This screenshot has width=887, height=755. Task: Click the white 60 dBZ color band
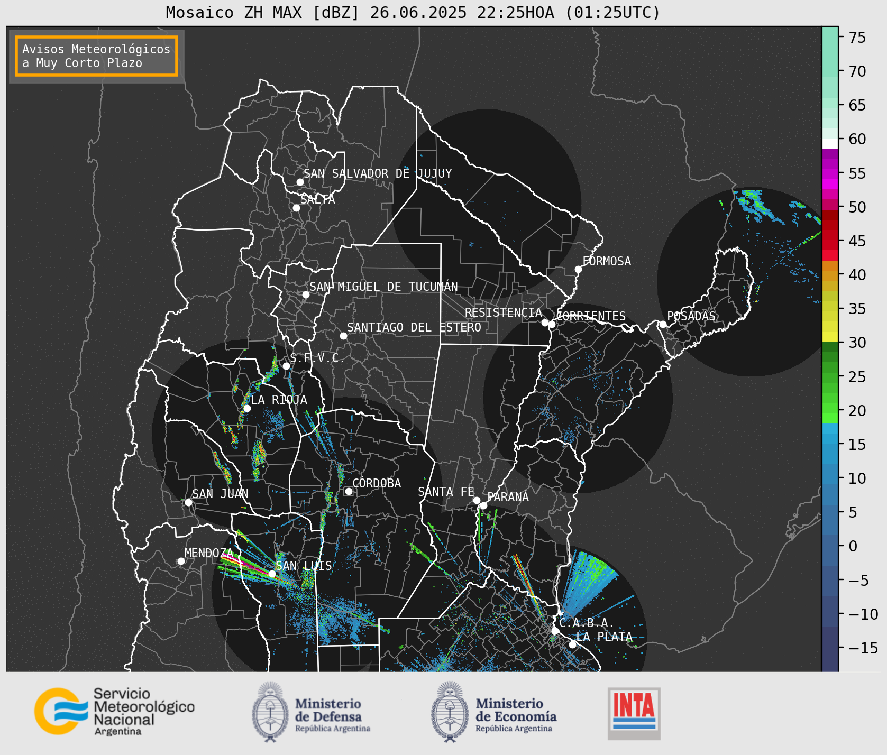coord(830,143)
